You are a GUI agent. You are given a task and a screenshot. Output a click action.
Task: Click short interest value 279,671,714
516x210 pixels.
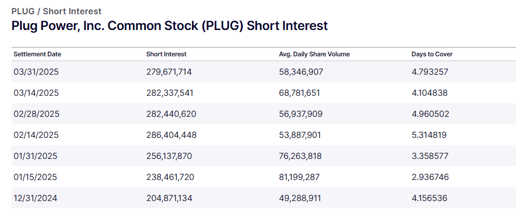pyautogui.click(x=169, y=72)
